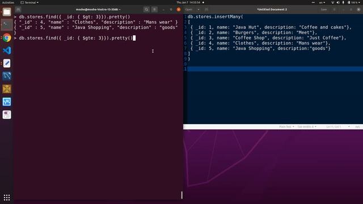Open the en keyboard layout dropdown
This screenshot has width=363, height=204.
(x=322, y=2)
